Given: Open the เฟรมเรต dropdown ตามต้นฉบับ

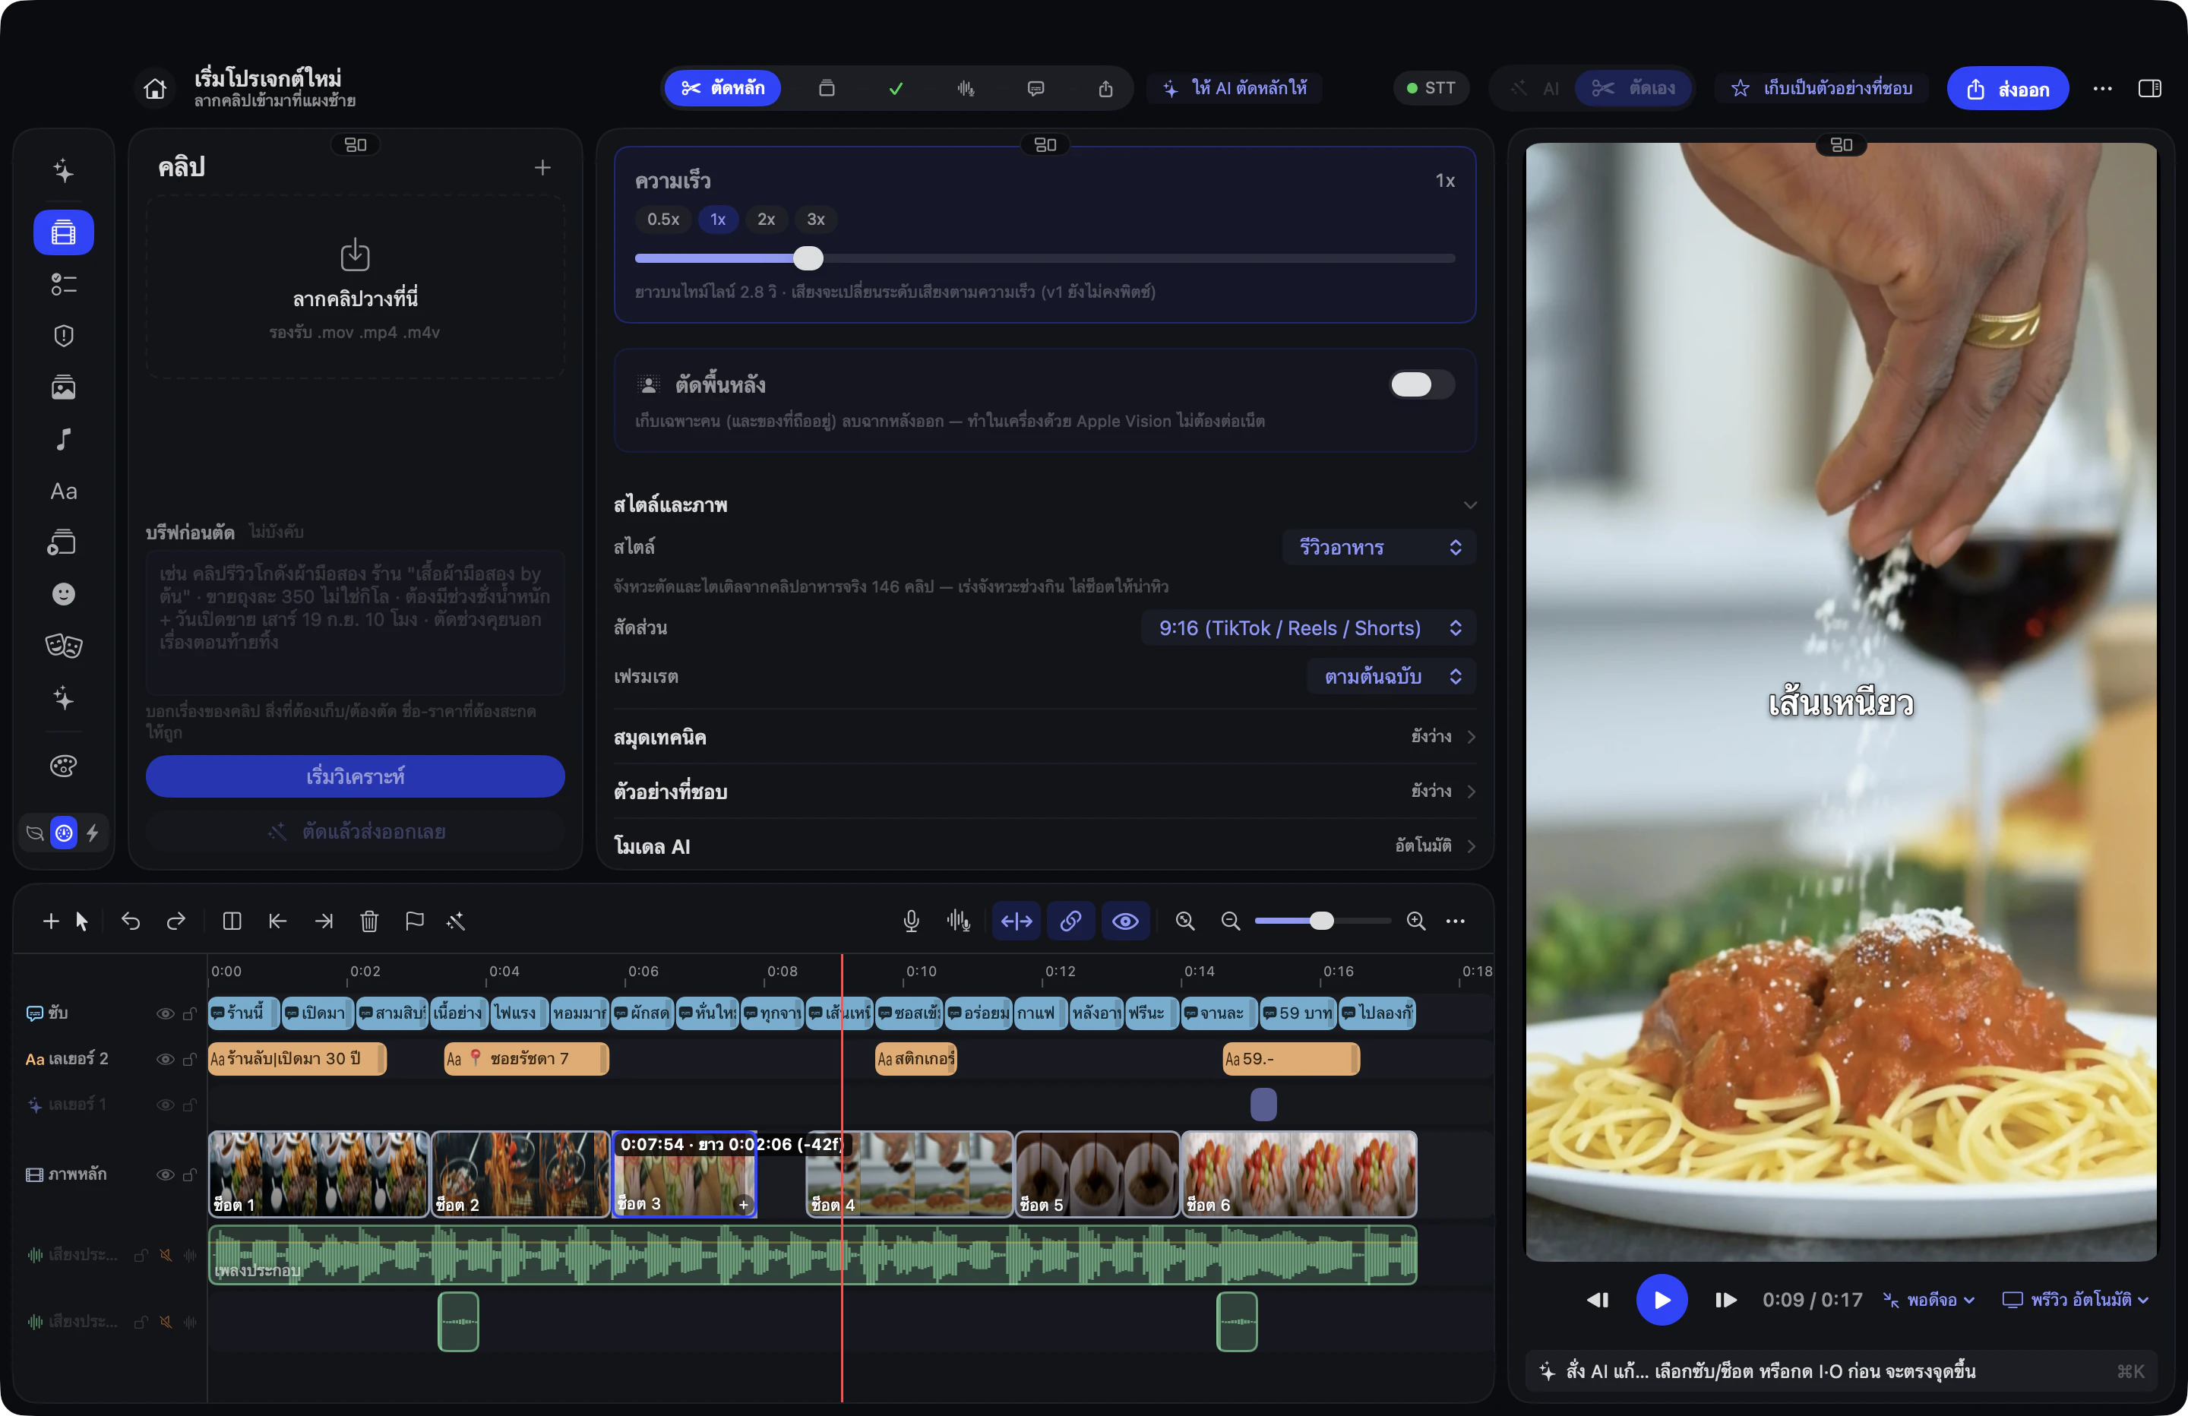Looking at the screenshot, I should point(1391,677).
